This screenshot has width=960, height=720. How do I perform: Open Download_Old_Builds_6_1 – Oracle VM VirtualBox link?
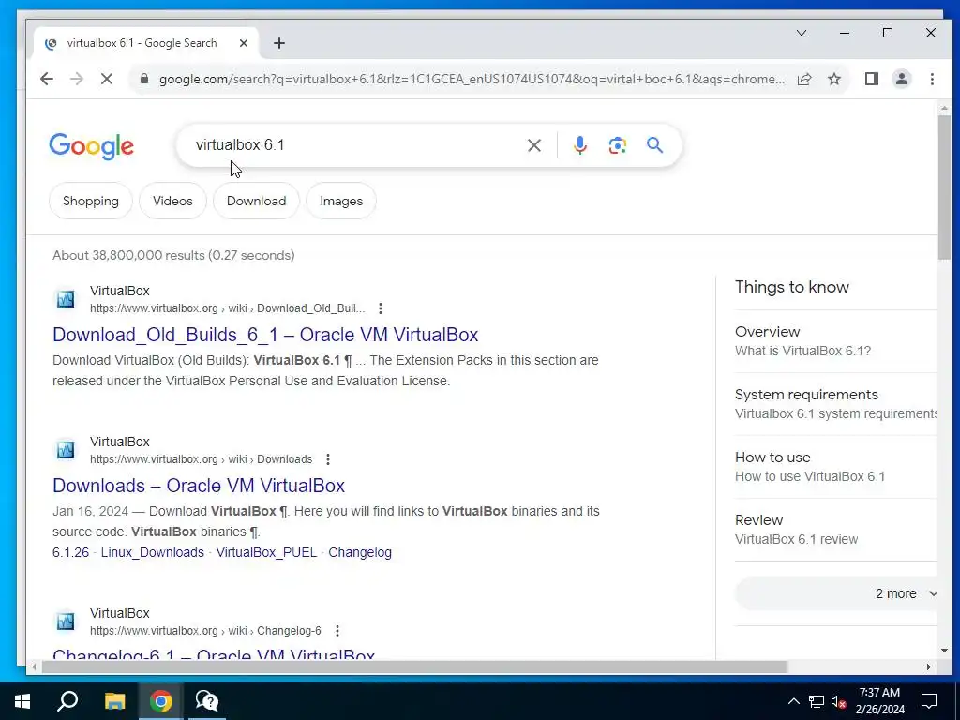pyautogui.click(x=265, y=335)
